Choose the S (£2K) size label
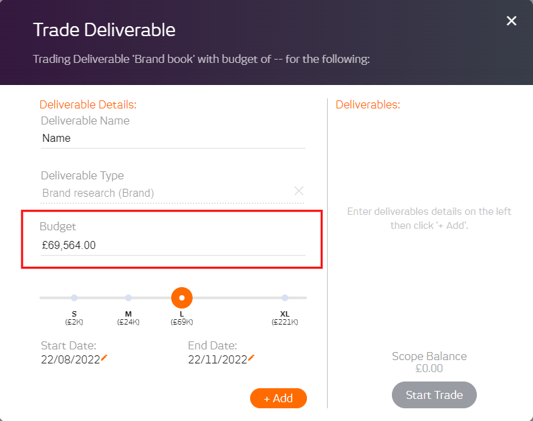The width and height of the screenshot is (533, 421). coord(74,318)
